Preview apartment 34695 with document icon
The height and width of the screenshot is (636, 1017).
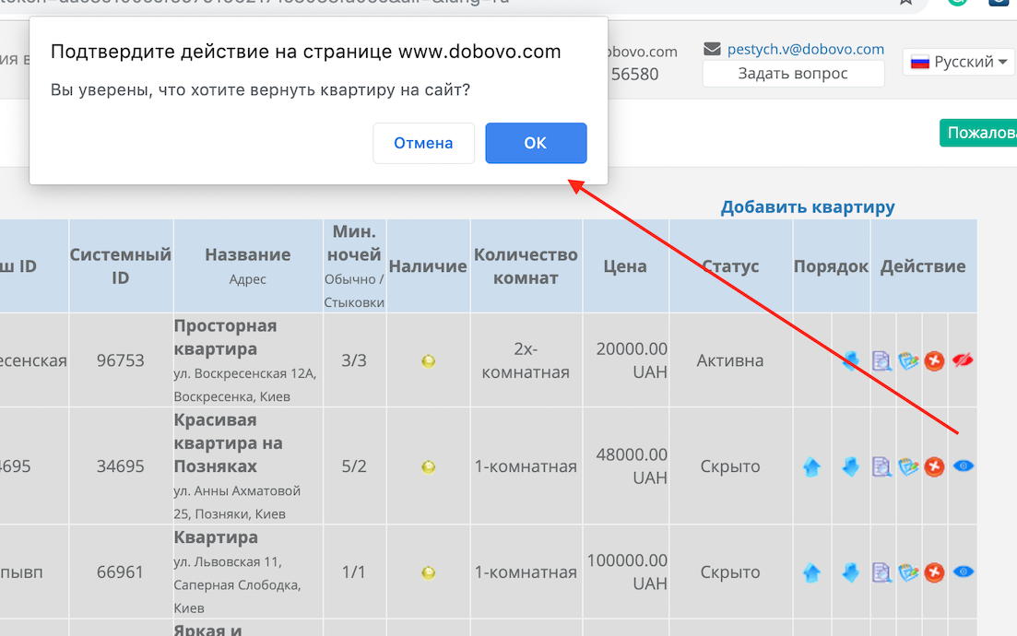(881, 466)
